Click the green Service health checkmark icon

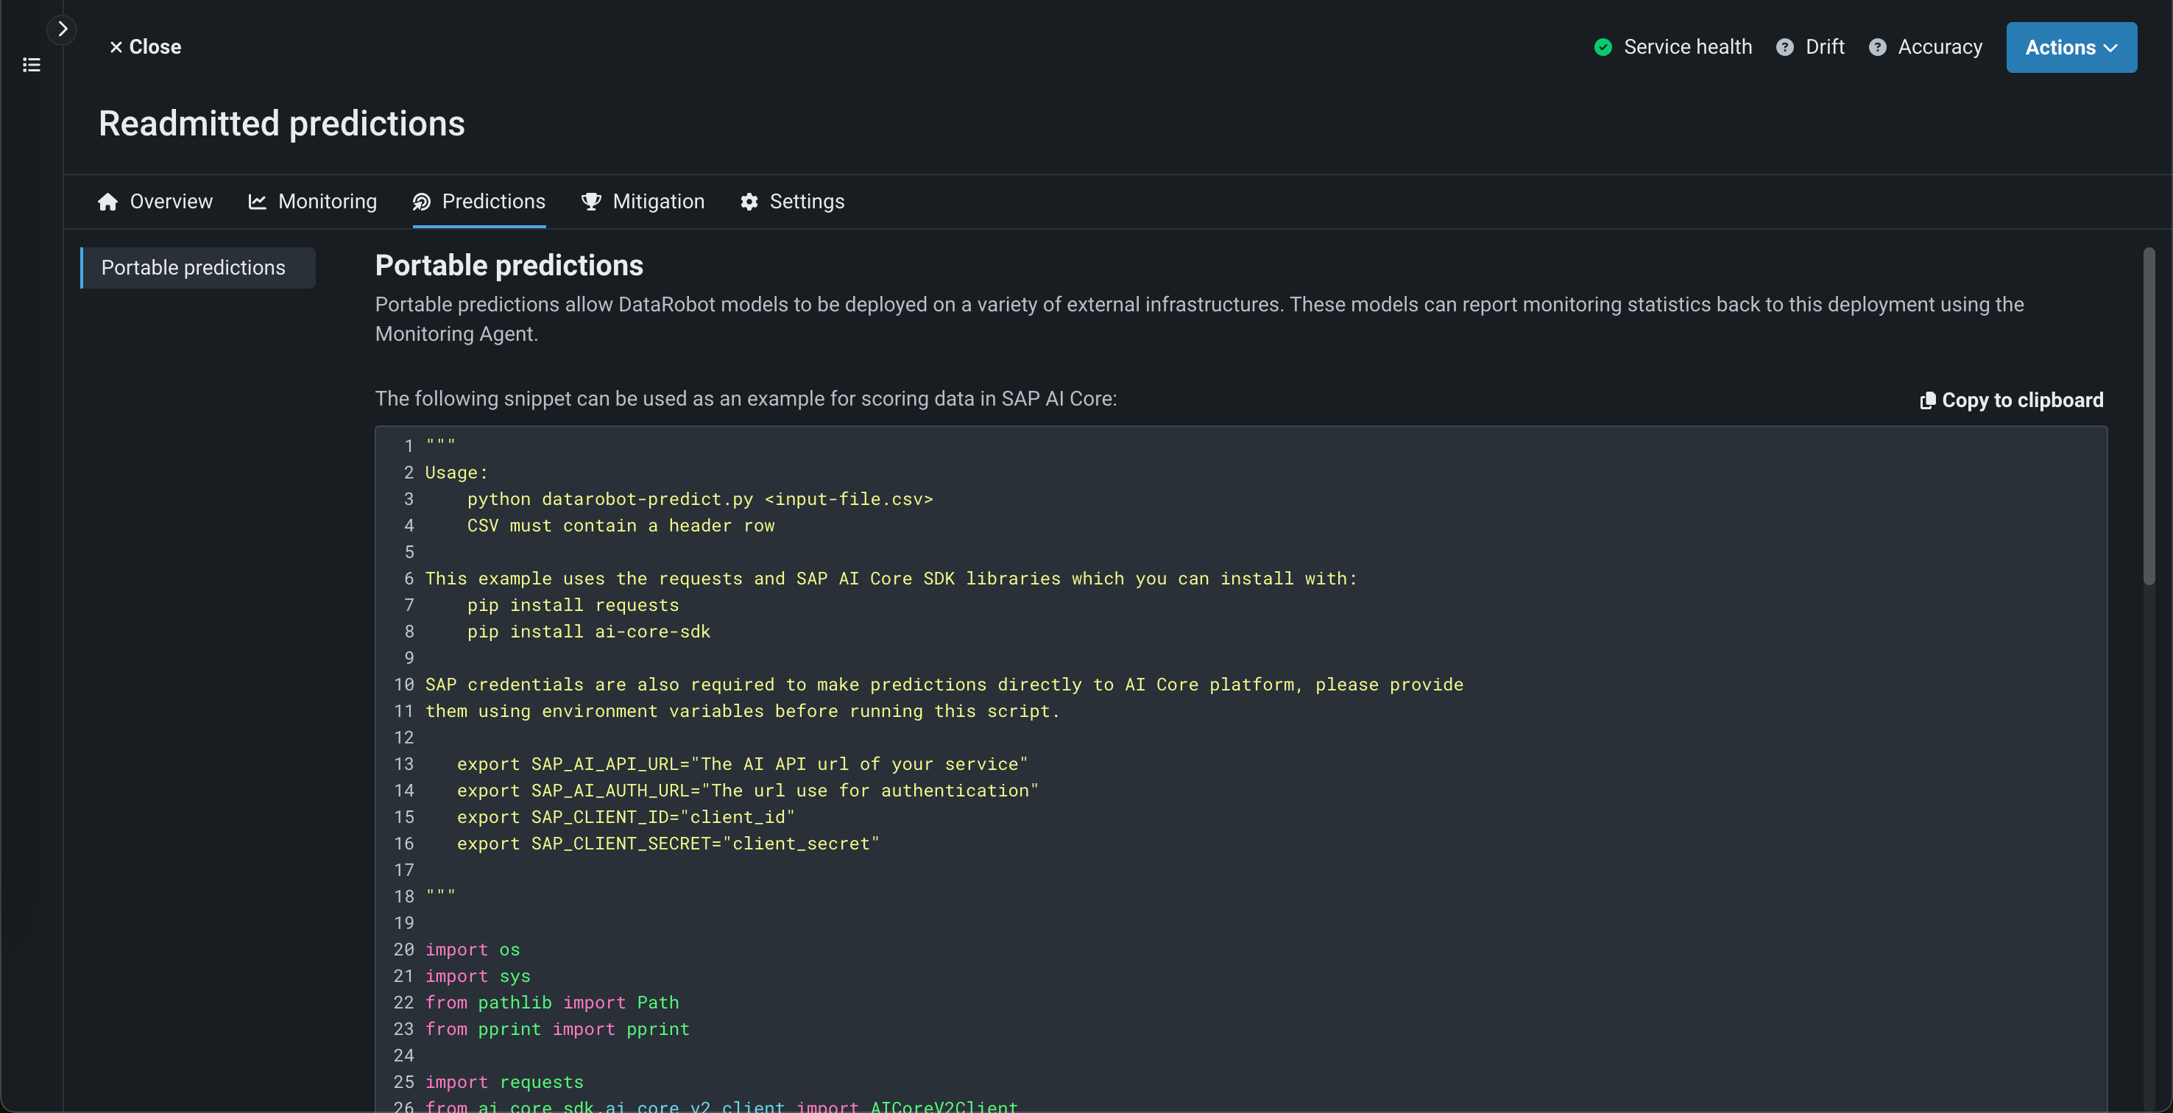(1603, 47)
